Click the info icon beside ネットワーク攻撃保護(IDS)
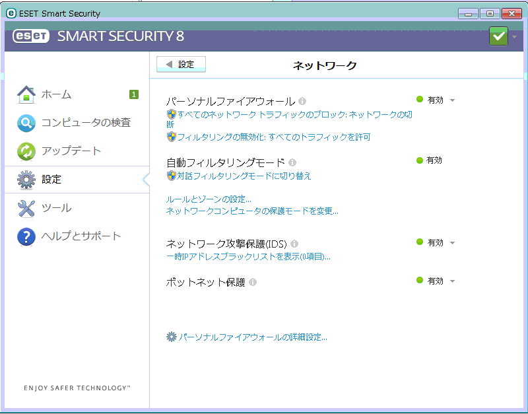This screenshot has height=414, width=528. coord(294,243)
